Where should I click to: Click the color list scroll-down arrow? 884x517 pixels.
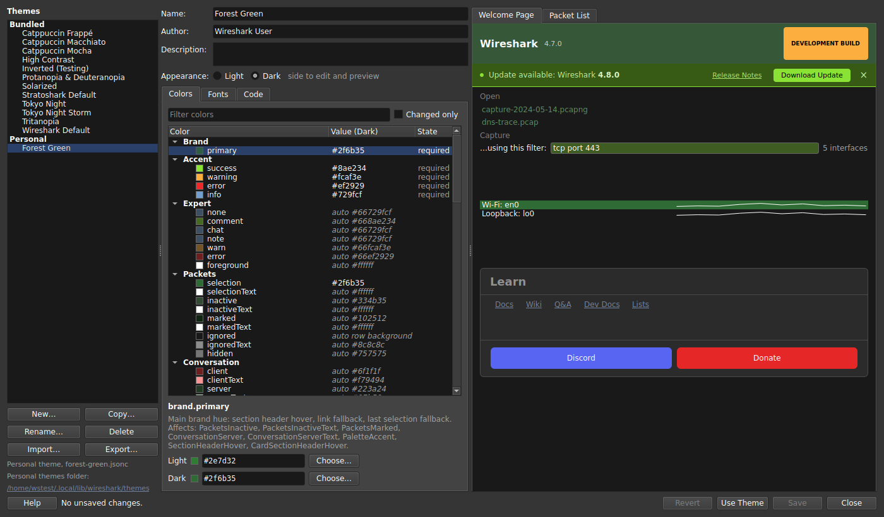(x=457, y=391)
